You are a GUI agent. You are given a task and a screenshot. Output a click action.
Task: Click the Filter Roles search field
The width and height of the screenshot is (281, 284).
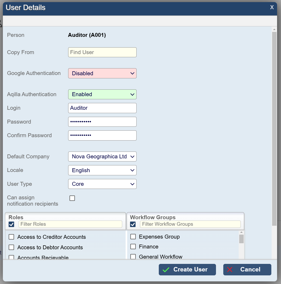click(70, 224)
